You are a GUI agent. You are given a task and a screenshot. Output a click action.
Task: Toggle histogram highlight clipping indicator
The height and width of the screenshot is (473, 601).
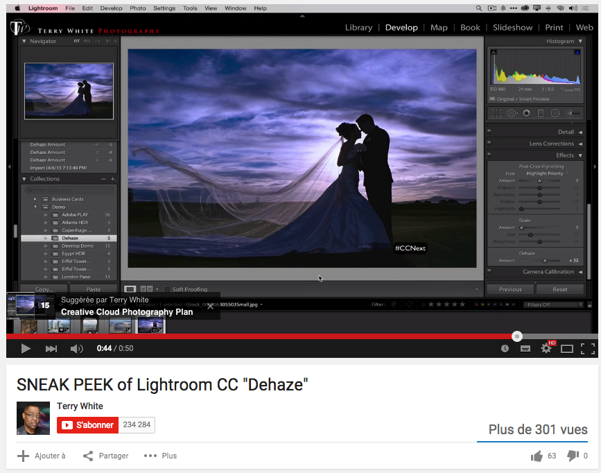(577, 52)
